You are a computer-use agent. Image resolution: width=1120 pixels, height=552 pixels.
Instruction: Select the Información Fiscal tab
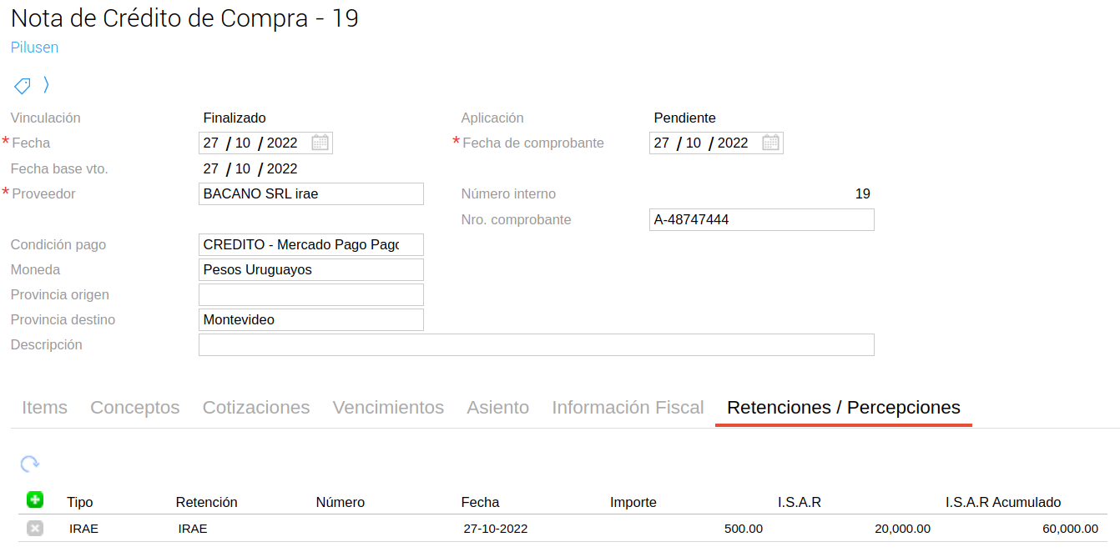pos(628,408)
